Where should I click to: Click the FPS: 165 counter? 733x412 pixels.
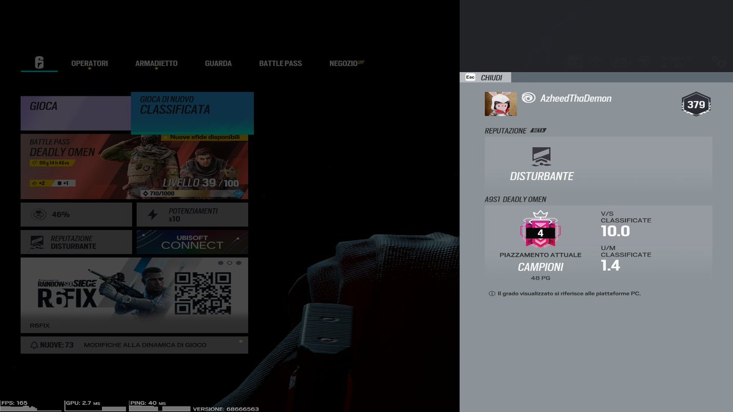click(x=15, y=403)
